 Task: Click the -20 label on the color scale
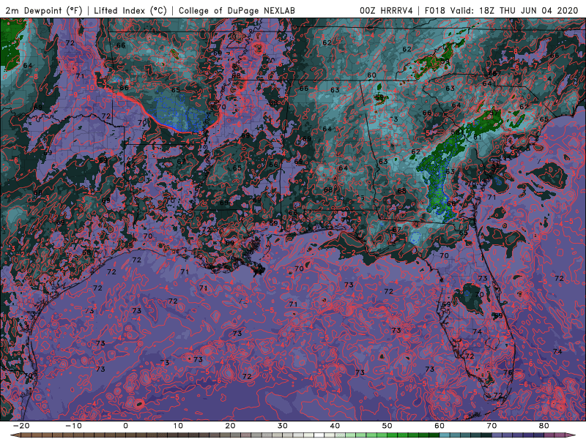click(x=21, y=426)
